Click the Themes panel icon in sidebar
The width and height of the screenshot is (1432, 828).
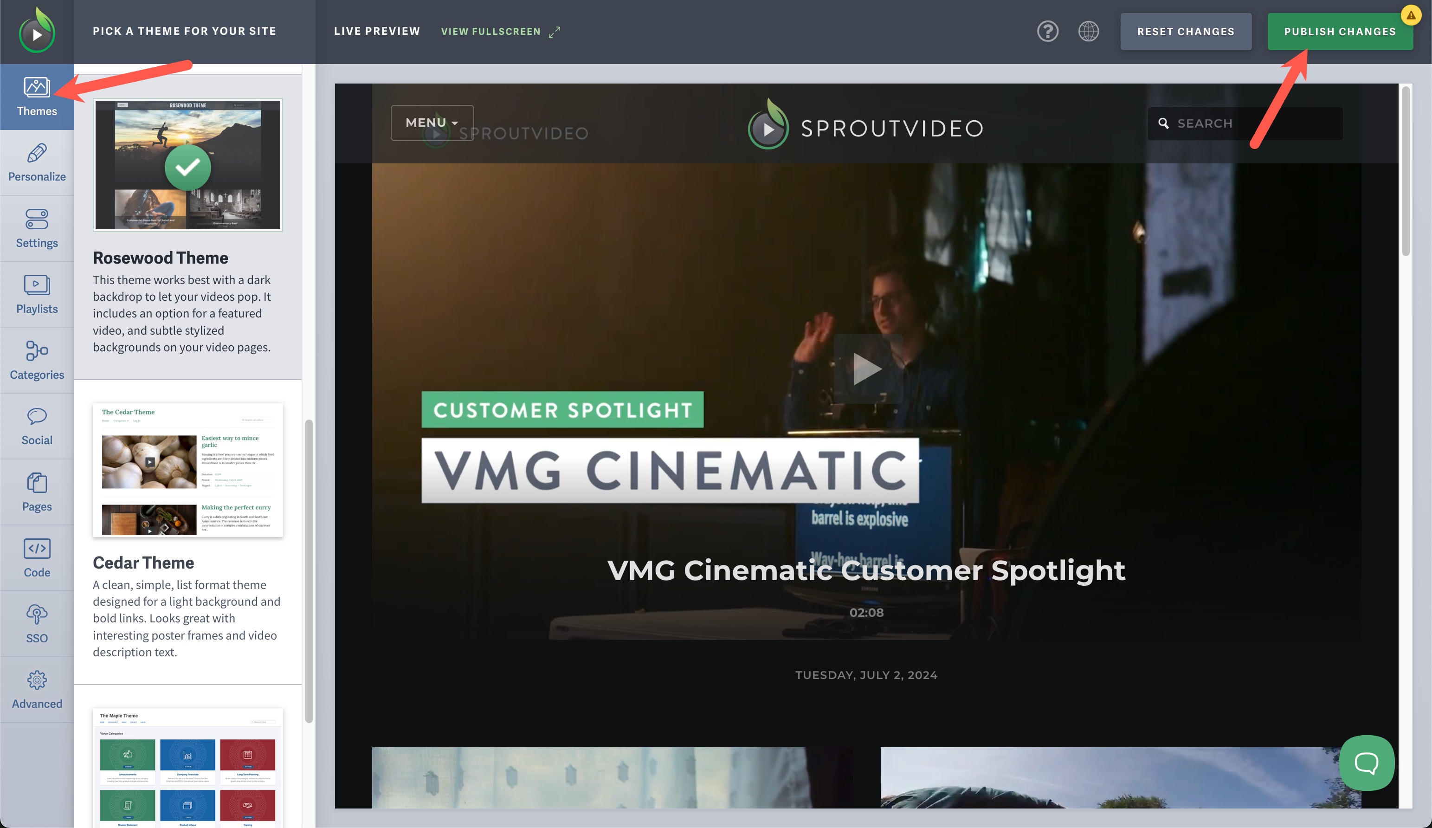[37, 96]
